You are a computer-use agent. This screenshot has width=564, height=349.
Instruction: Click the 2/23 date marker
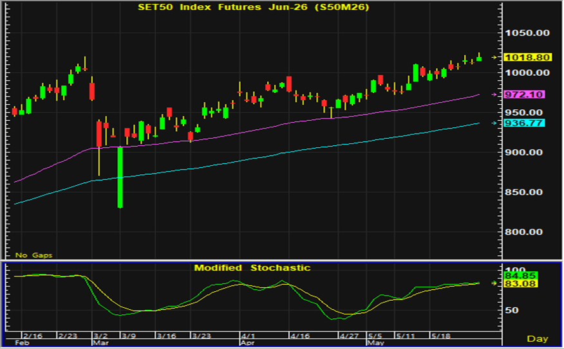68,336
